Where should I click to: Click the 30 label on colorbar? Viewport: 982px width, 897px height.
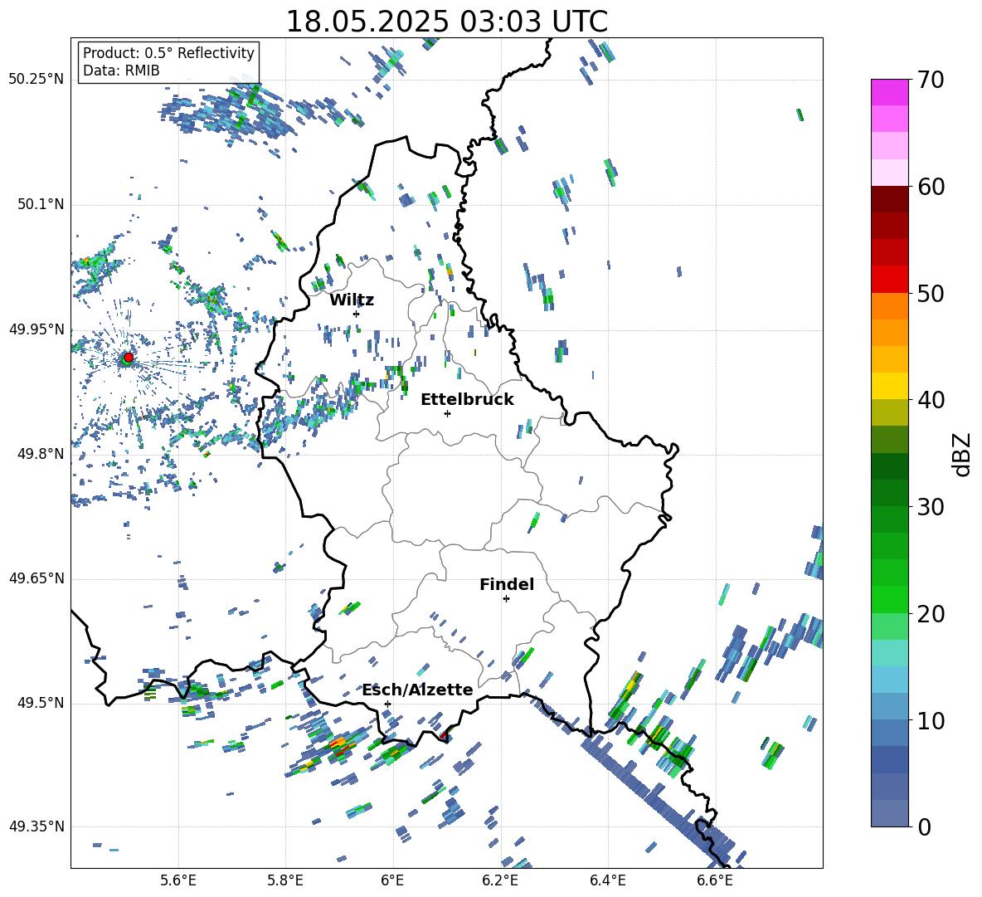click(930, 507)
